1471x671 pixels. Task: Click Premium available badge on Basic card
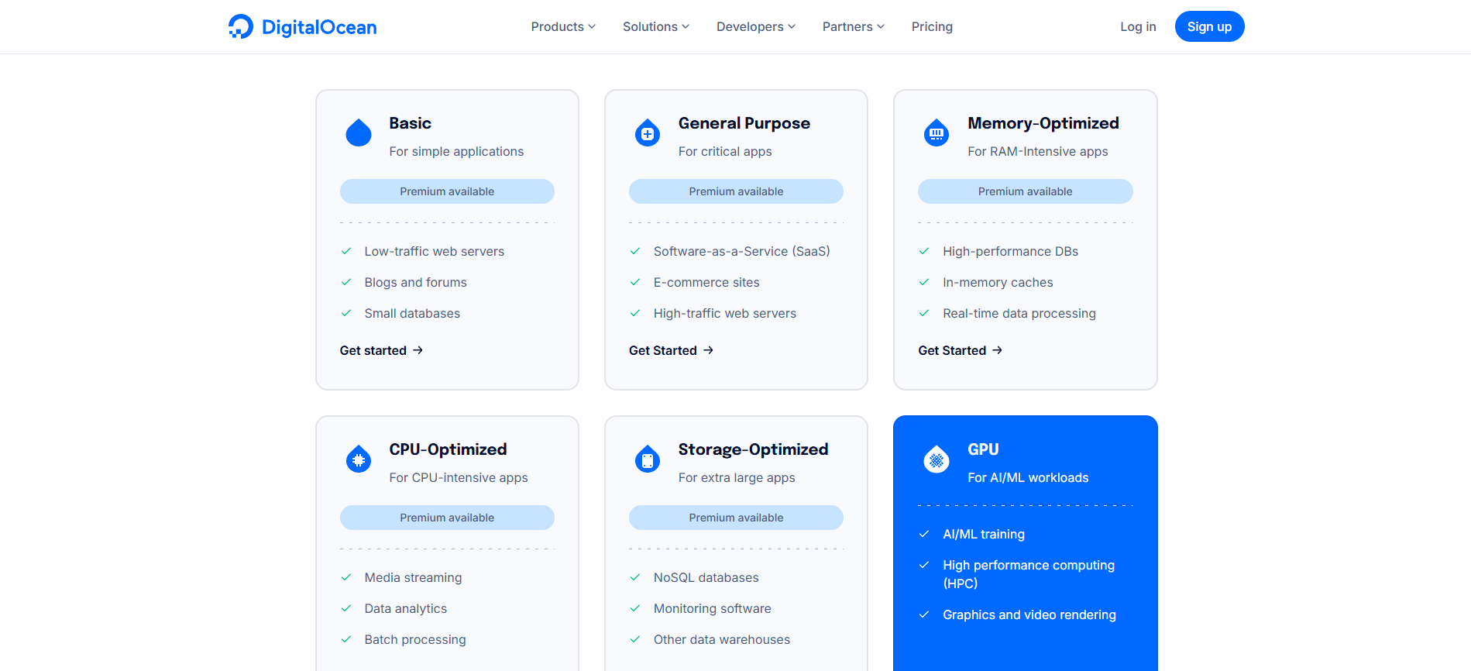[x=447, y=191]
